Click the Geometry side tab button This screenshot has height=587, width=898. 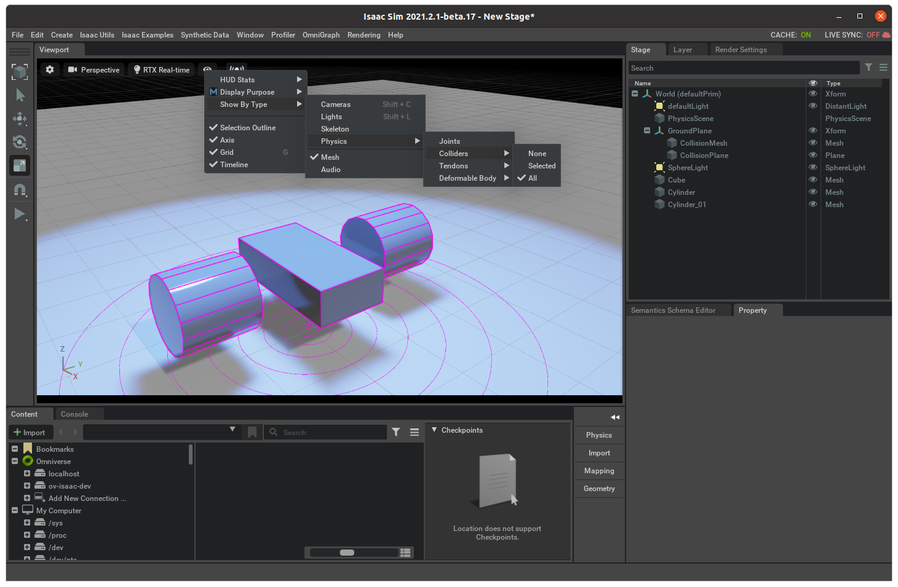pyautogui.click(x=599, y=488)
